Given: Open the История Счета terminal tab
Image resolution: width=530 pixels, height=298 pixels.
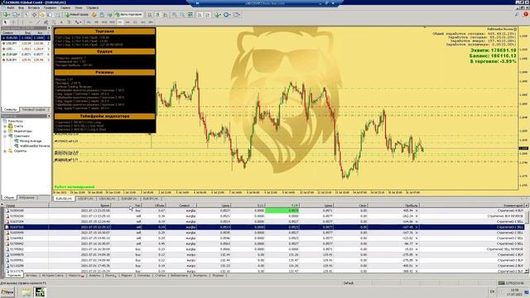Looking at the screenshot, I should (53, 276).
